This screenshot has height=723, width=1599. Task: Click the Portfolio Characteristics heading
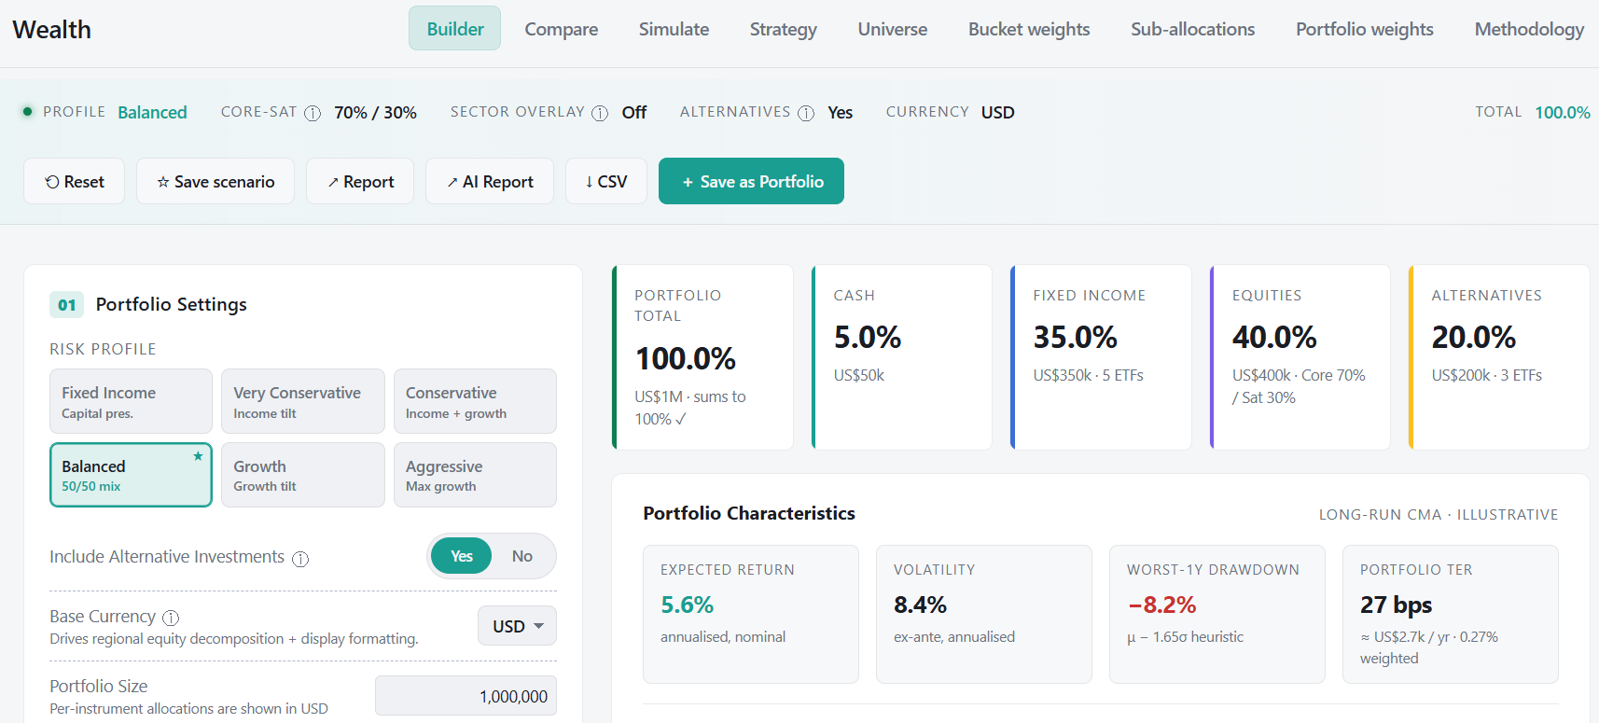coord(749,513)
